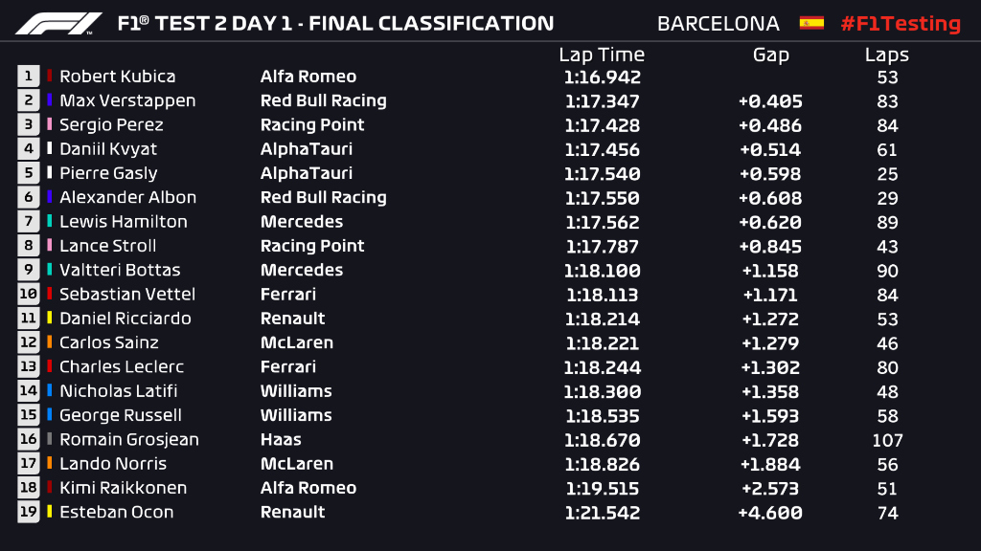This screenshot has width=981, height=551.
Task: Select the Laps column header
Action: pos(886,55)
